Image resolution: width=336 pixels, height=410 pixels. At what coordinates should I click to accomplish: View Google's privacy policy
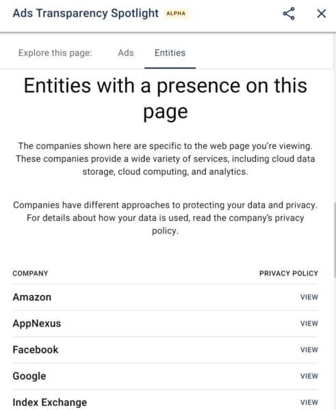(x=309, y=377)
